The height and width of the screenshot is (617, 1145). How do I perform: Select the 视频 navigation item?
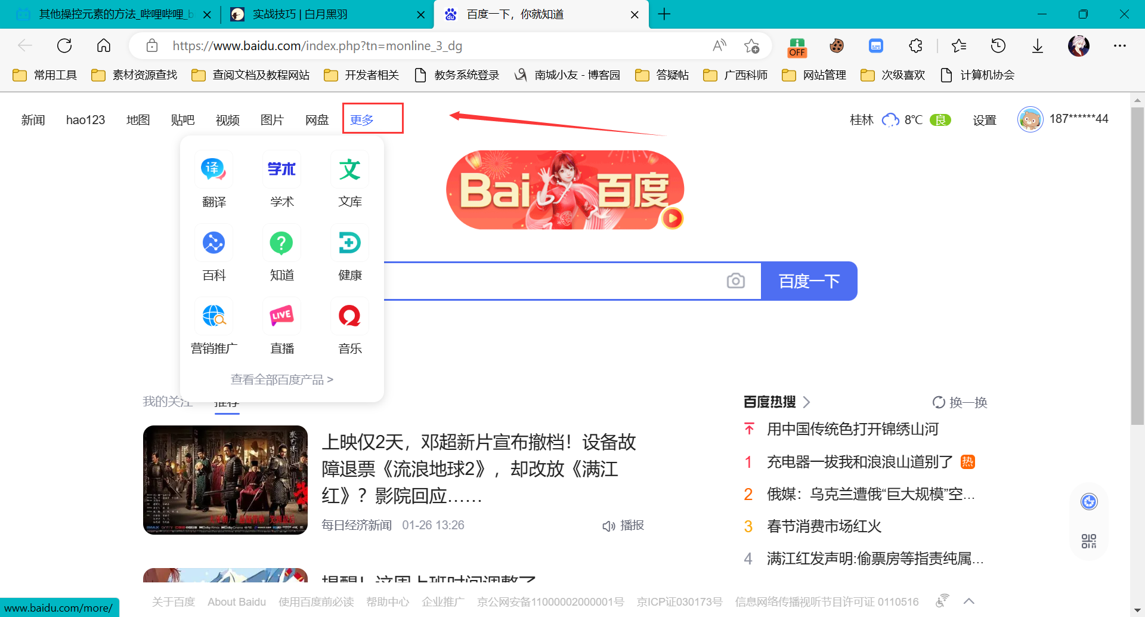point(227,120)
